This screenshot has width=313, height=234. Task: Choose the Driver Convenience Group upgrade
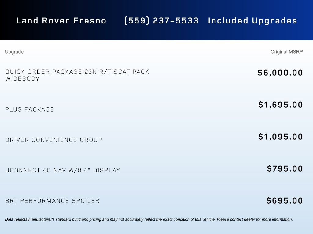54,140
